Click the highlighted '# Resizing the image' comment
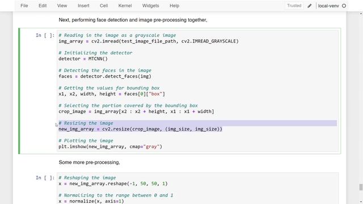Viewport: 363px width, 204px height. tap(86, 123)
